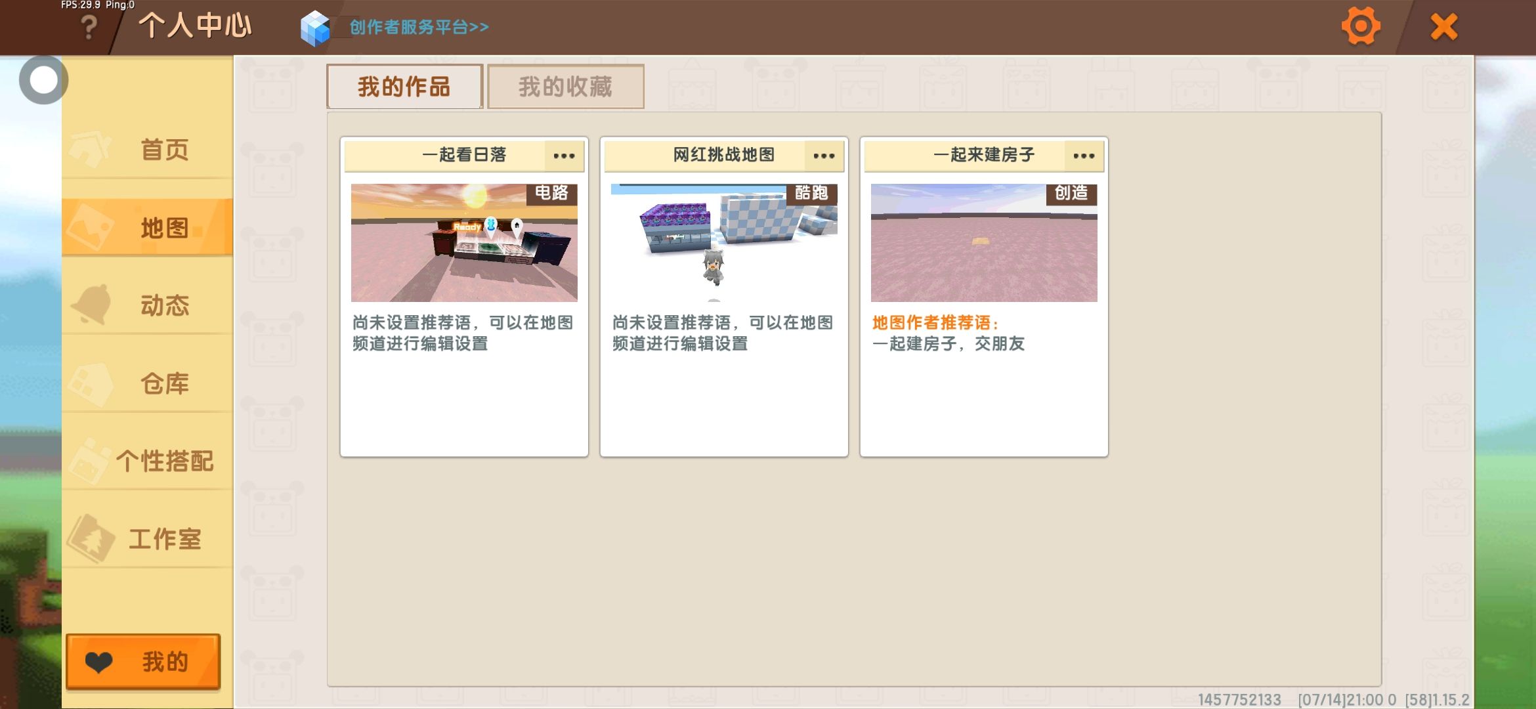Open 工作室 studio in the sidebar
This screenshot has width=1536, height=709.
click(x=148, y=539)
